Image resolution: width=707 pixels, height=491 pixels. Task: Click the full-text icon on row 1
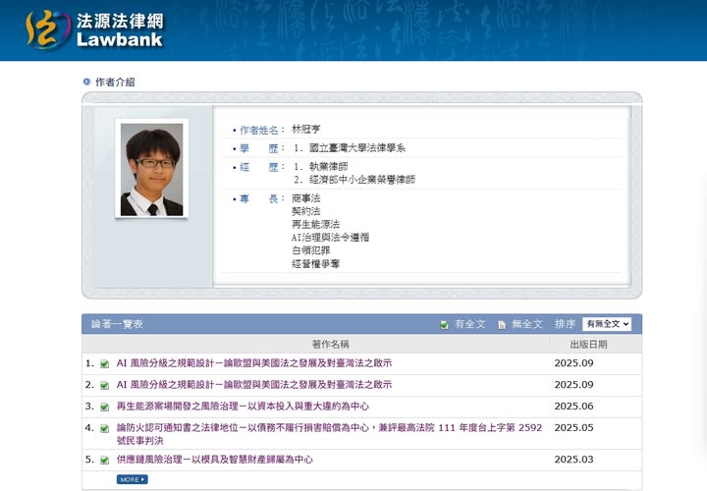(x=104, y=363)
